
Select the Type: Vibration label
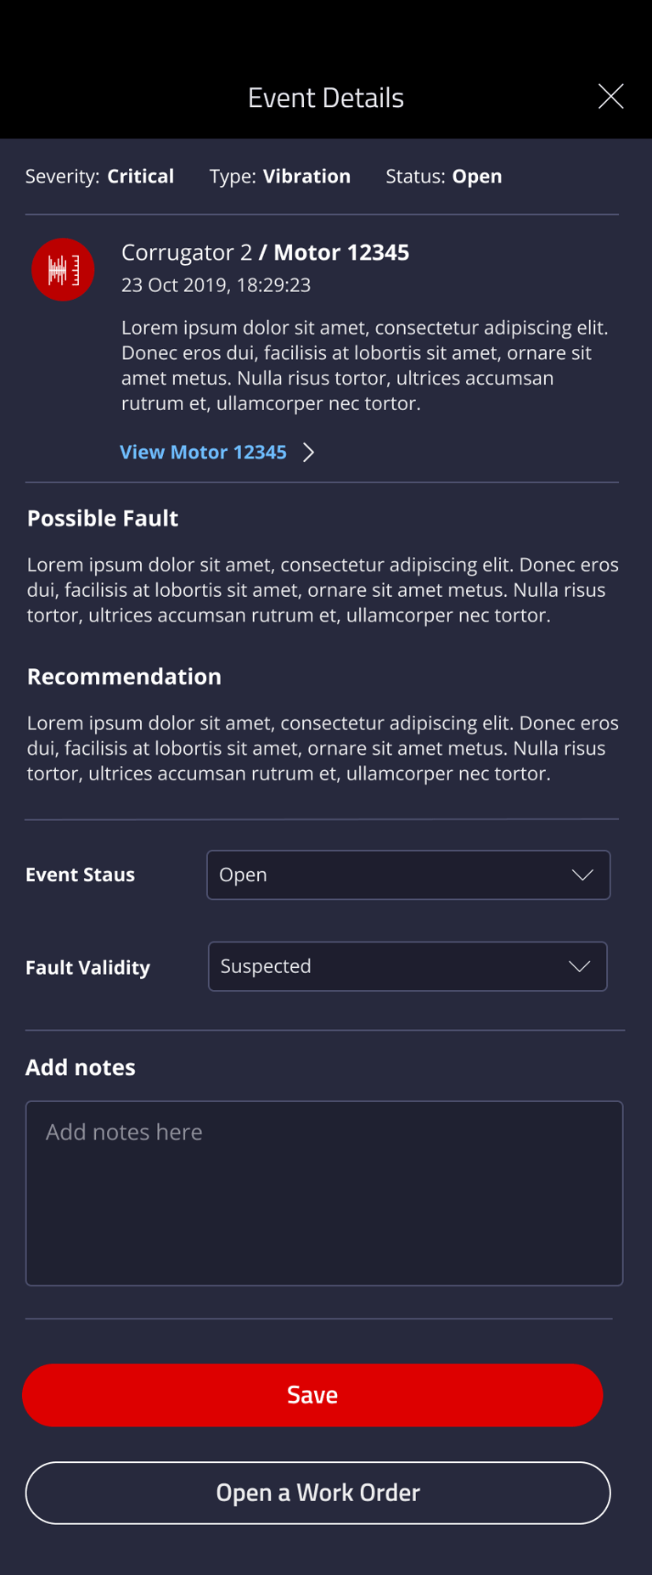(x=280, y=177)
